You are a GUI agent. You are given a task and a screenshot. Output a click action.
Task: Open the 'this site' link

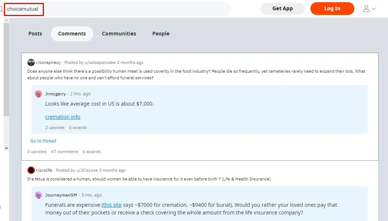point(112,205)
